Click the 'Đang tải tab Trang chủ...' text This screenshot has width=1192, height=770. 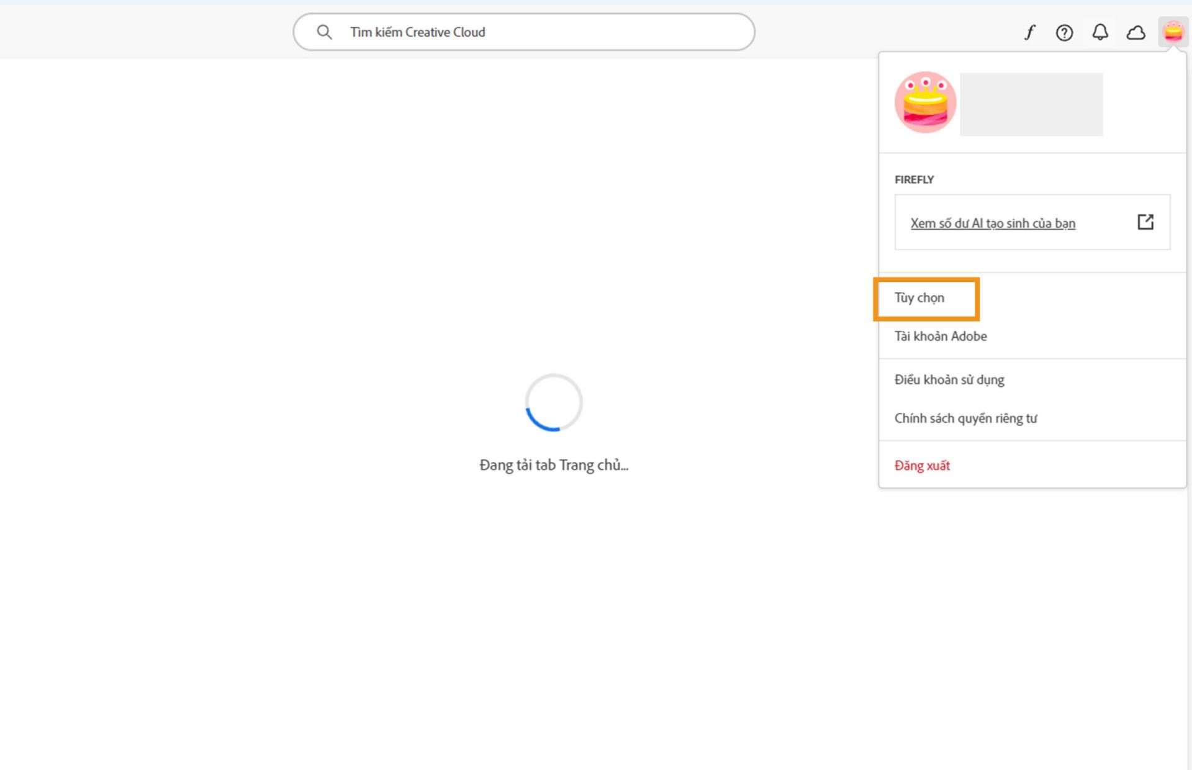[553, 465]
